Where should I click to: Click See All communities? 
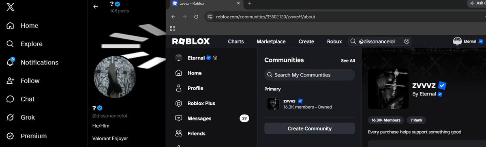click(348, 61)
